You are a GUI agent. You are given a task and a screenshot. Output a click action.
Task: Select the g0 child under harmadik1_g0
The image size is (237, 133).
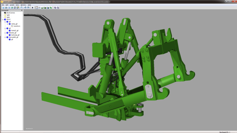click(x=12, y=40)
